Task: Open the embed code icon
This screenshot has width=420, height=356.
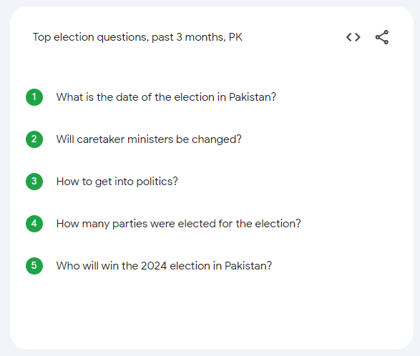Action: pyautogui.click(x=353, y=37)
